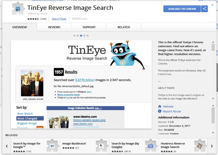Open the Website link

[168, 106]
